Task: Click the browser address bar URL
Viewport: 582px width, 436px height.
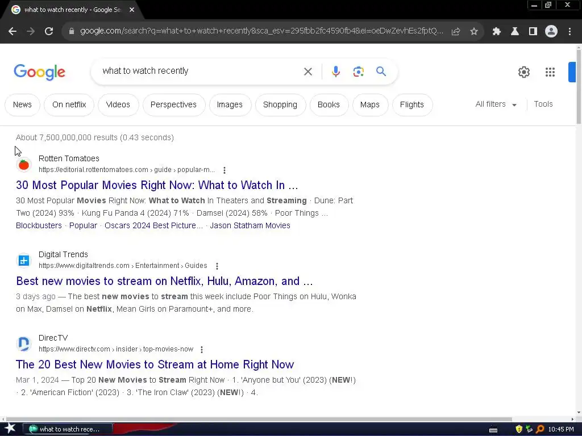Action: 261,31
